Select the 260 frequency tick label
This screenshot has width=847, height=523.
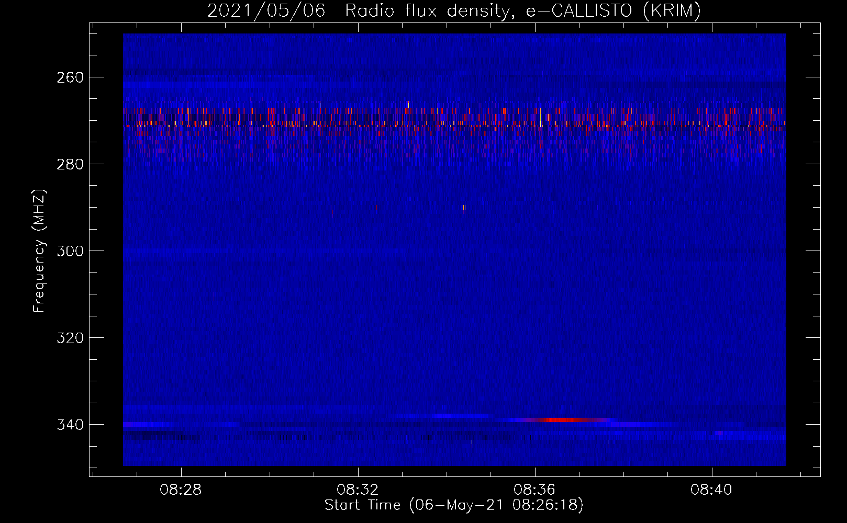[x=70, y=77]
